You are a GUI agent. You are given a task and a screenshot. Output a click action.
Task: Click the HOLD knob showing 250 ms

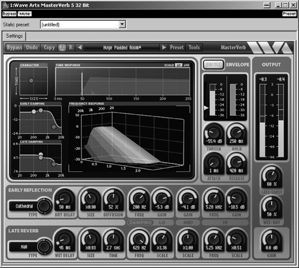click(236, 133)
